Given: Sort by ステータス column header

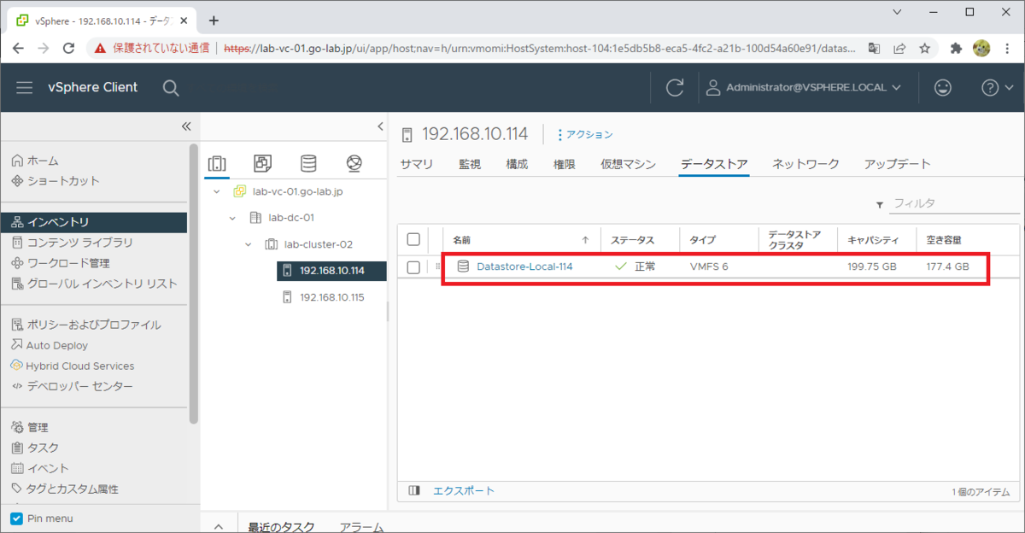Looking at the screenshot, I should (x=633, y=240).
